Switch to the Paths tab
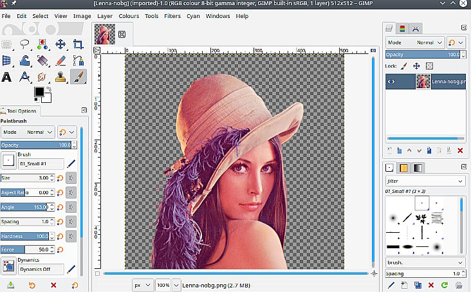471x292 pixels. [416, 28]
